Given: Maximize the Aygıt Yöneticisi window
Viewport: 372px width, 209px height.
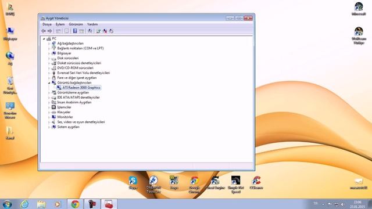Looking at the screenshot, I should [x=239, y=18].
